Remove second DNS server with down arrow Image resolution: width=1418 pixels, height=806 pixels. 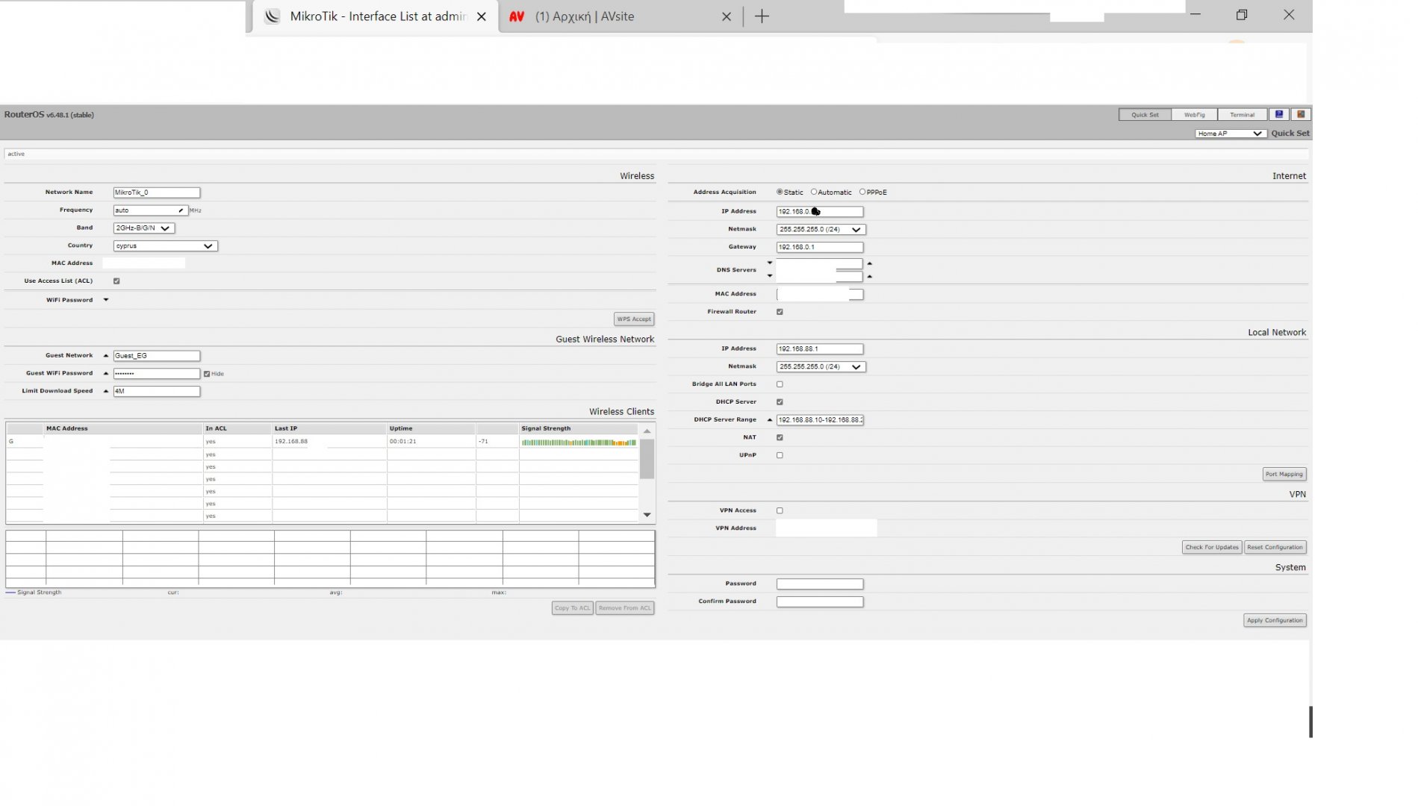click(x=770, y=276)
